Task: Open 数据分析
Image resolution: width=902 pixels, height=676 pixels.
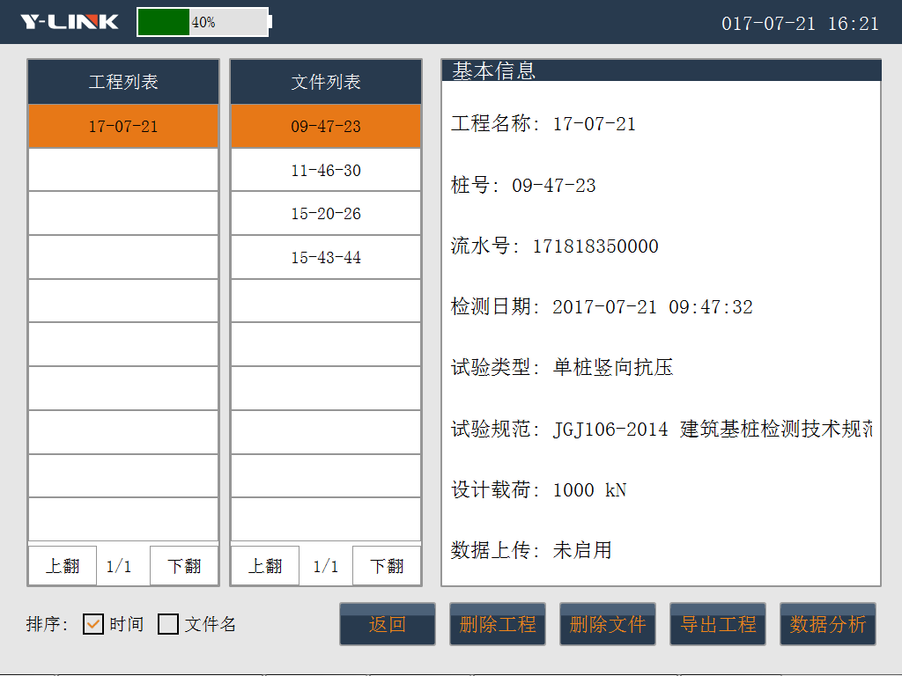Action: point(828,624)
